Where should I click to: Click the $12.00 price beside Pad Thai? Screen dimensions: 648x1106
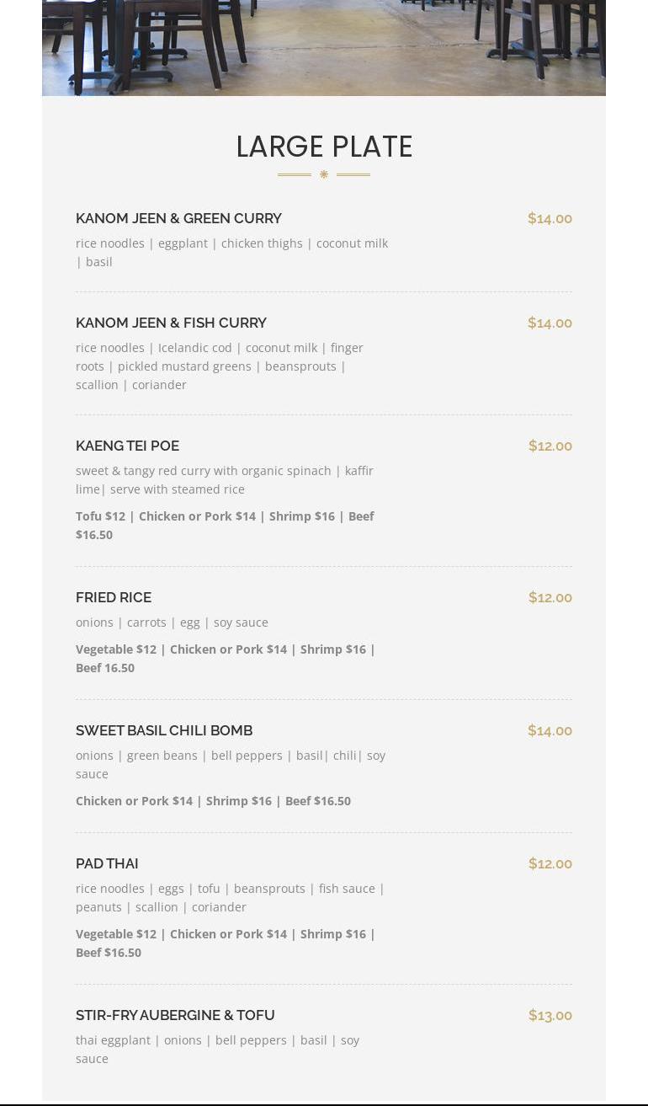pos(550,863)
